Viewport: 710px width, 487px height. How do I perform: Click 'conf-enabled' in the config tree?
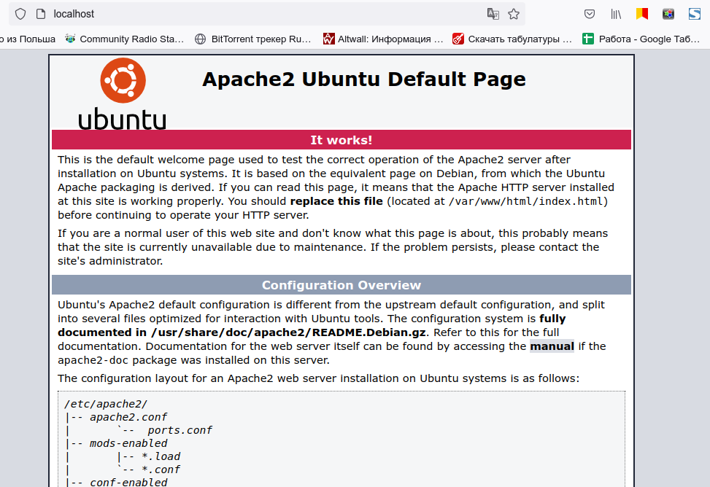point(128,482)
